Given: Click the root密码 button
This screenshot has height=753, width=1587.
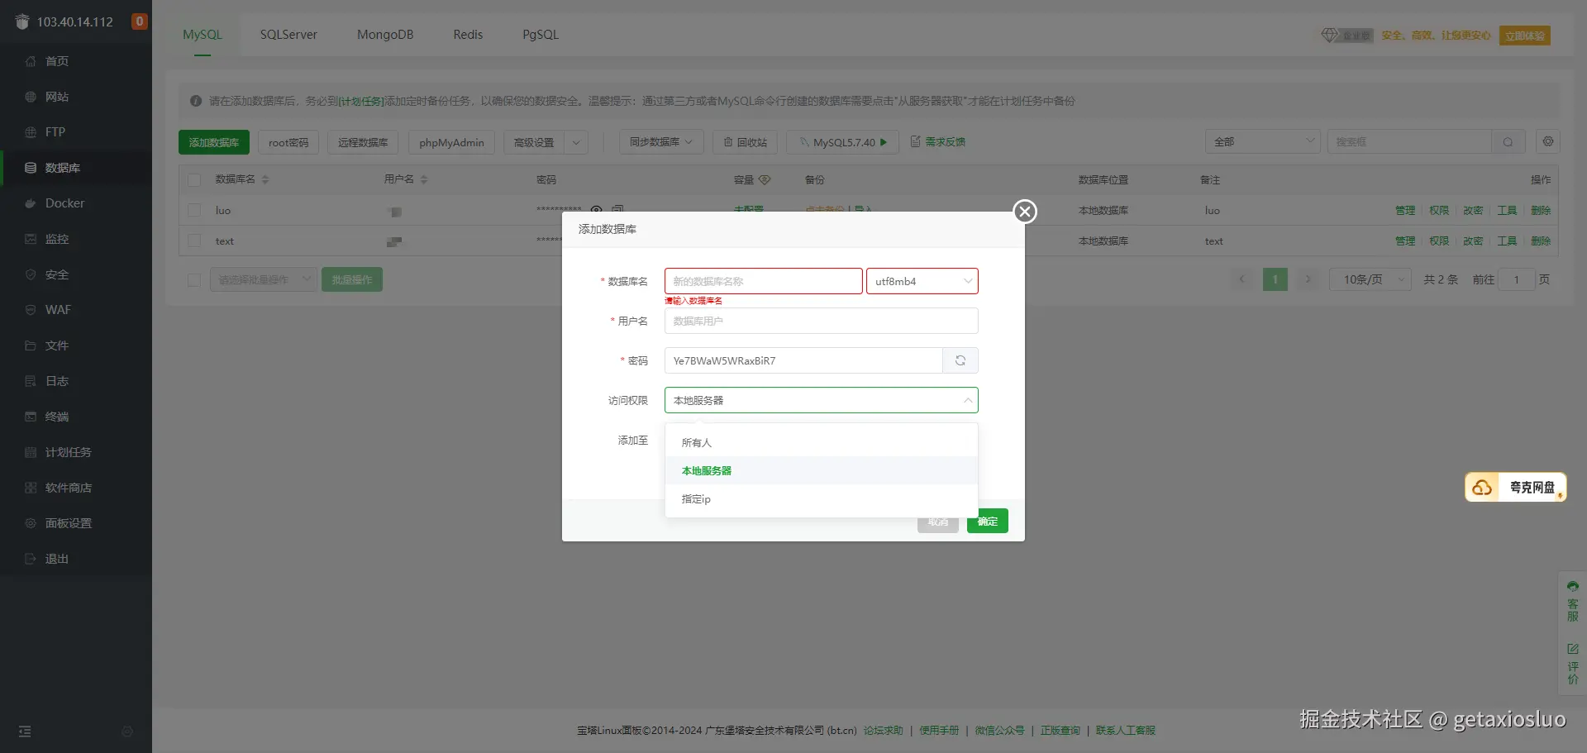Looking at the screenshot, I should point(288,142).
